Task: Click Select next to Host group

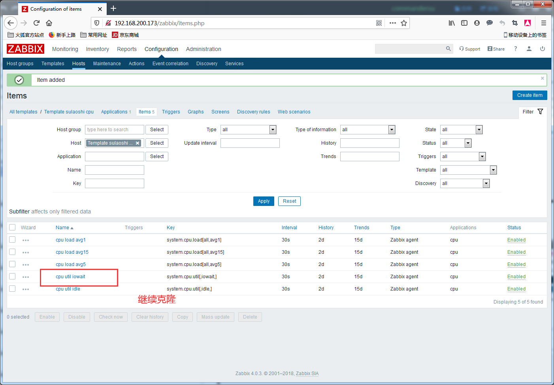Action: pyautogui.click(x=157, y=130)
